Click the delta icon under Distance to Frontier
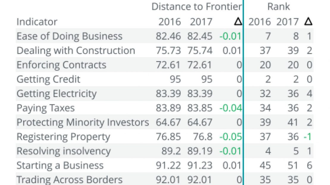Viewport: 330px width, 185px height. point(238,22)
